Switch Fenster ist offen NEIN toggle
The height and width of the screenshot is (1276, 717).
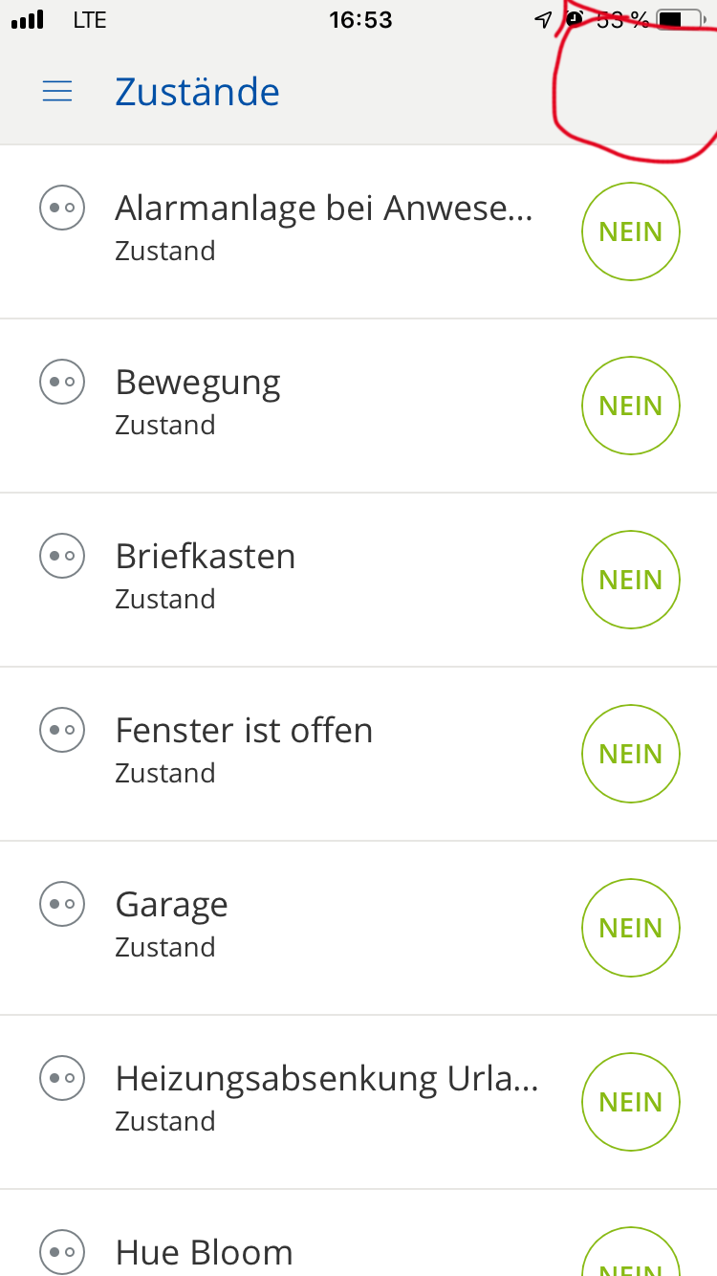(x=631, y=754)
